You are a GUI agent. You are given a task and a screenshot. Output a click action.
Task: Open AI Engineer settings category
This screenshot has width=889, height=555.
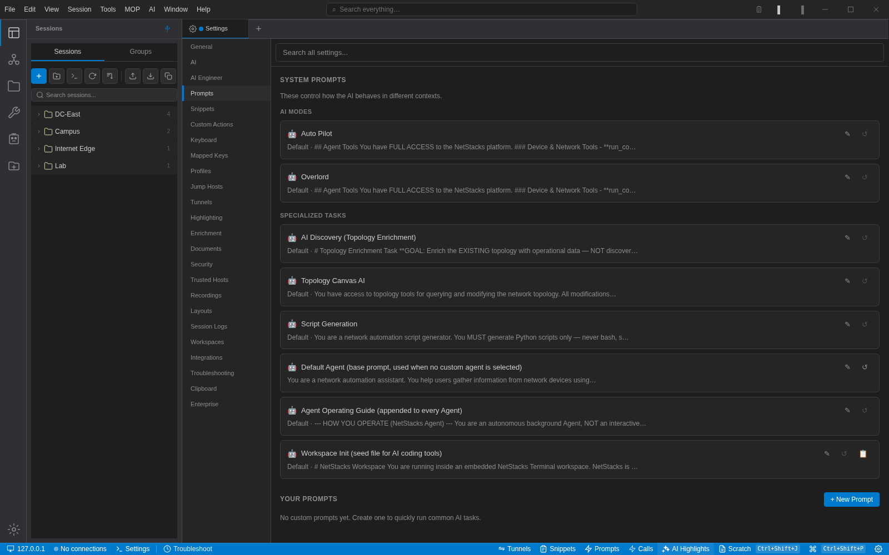(227, 78)
